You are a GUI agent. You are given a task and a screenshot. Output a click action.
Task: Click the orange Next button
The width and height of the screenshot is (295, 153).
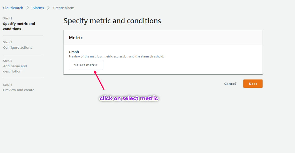coord(253,84)
